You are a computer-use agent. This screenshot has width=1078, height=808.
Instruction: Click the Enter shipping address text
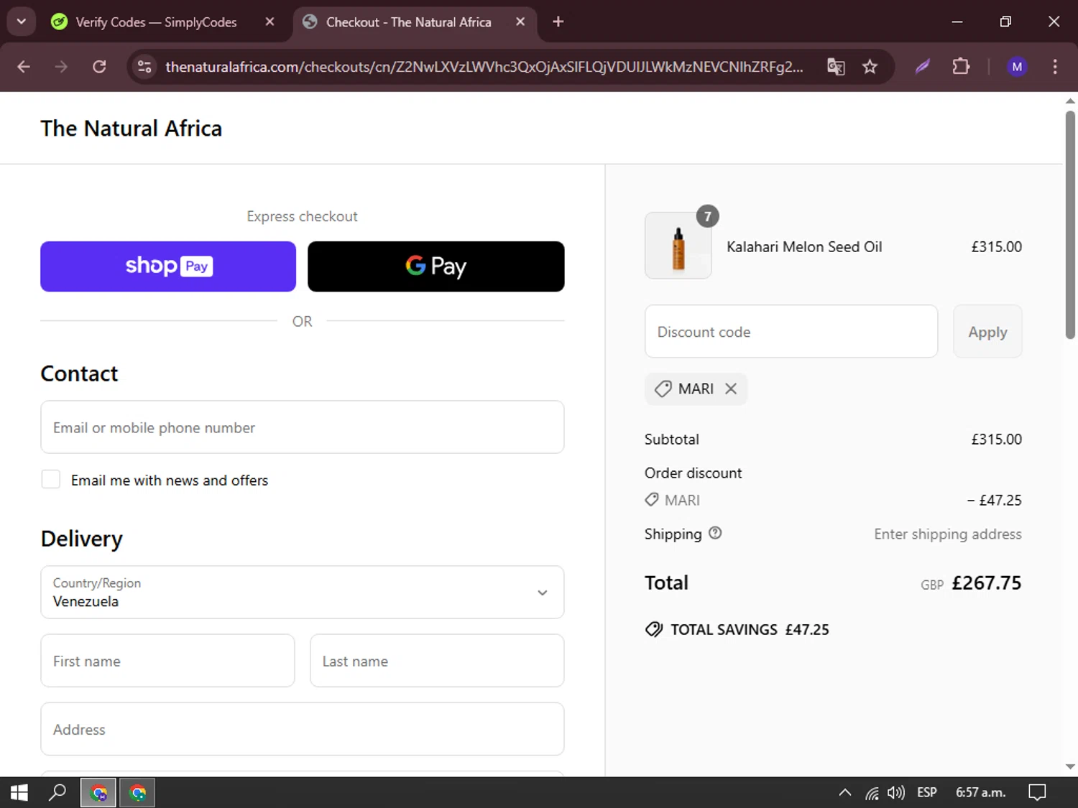tap(948, 534)
